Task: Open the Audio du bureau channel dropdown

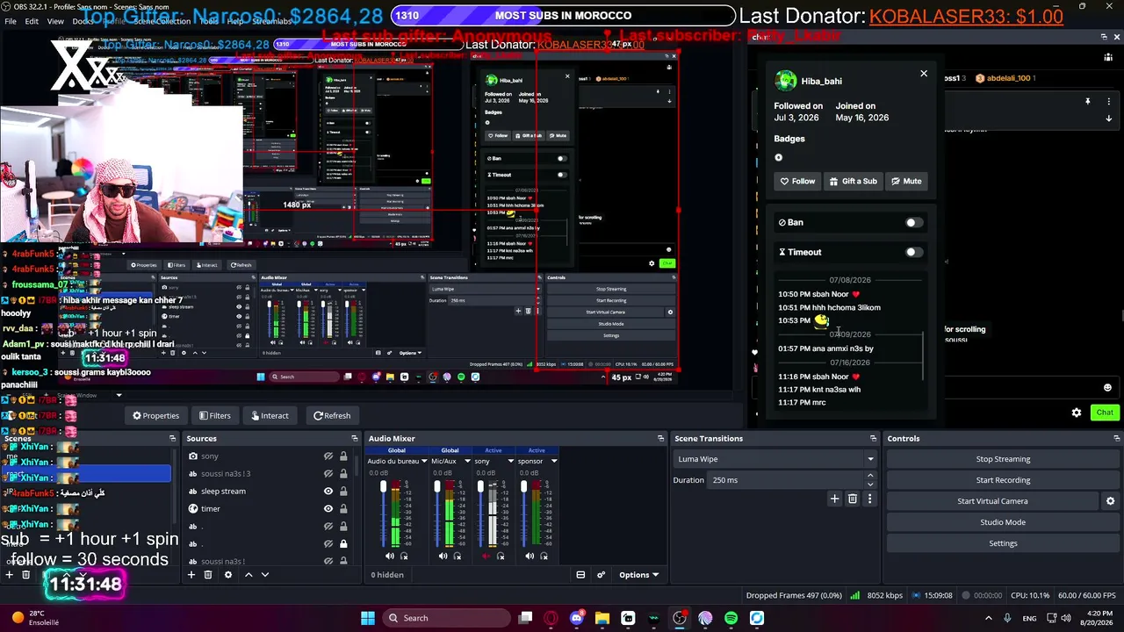Action: tap(424, 461)
